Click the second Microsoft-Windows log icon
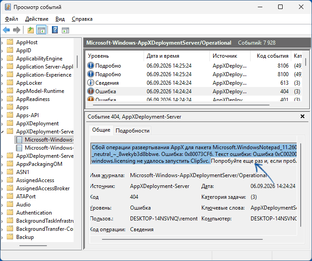312x261 pixels. point(19,148)
